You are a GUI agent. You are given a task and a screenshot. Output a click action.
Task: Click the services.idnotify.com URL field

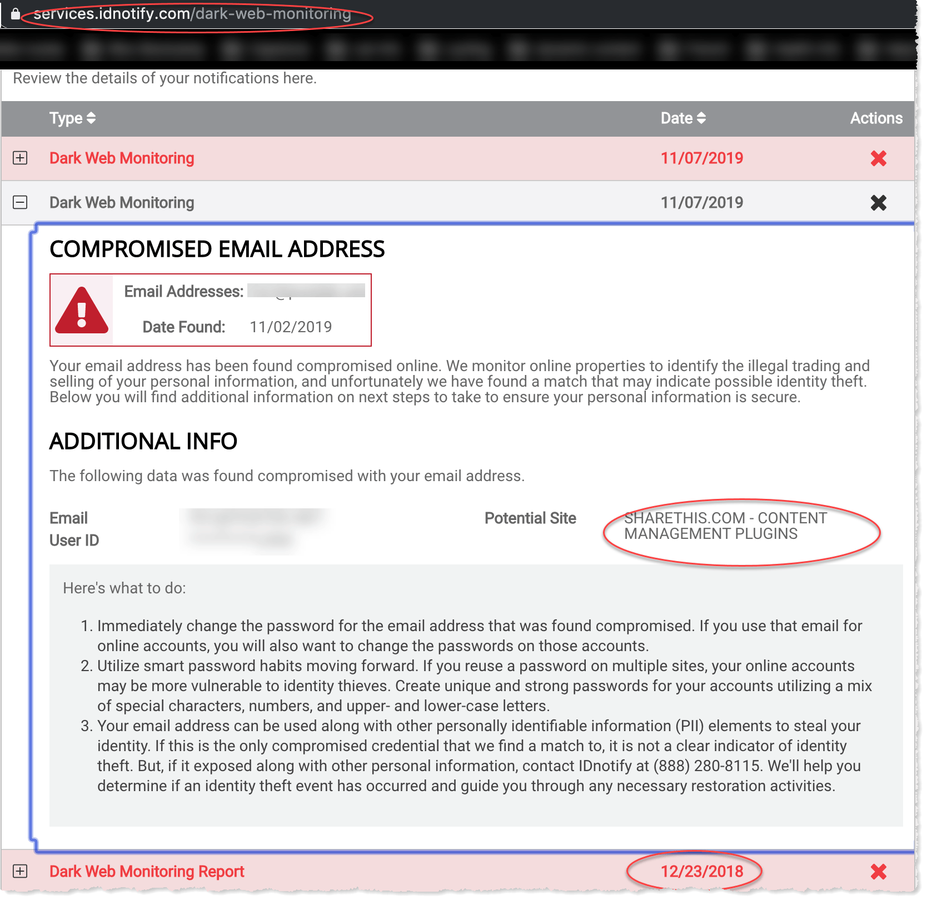192,14
